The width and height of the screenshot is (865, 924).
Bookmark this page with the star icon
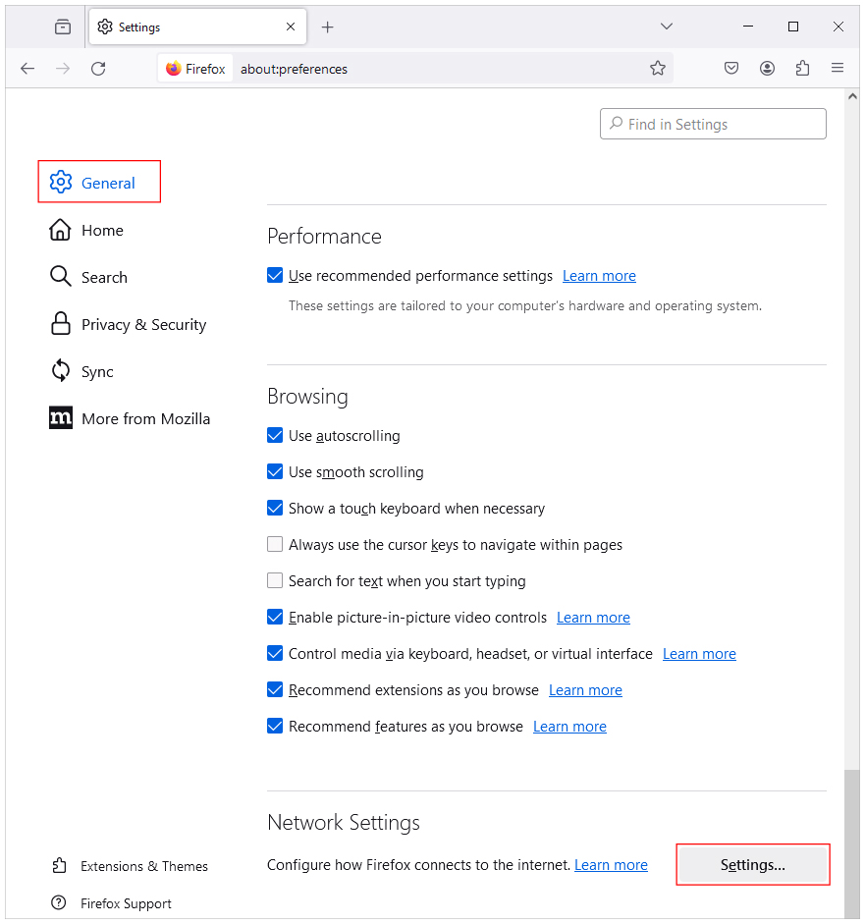pos(658,68)
